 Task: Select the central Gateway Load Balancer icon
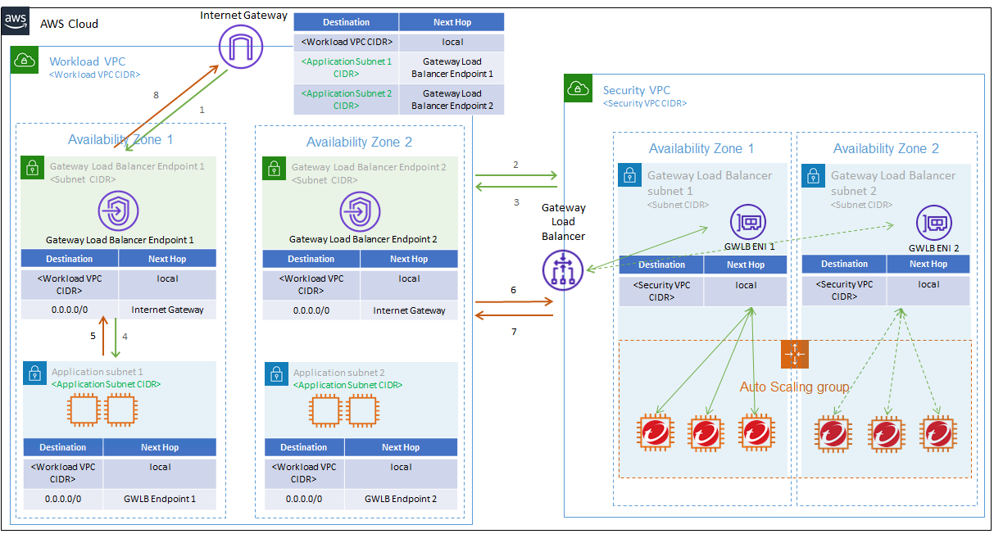[x=563, y=271]
